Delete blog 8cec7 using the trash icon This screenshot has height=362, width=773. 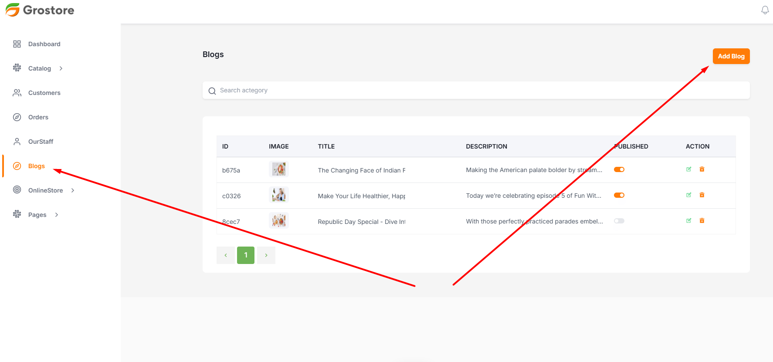(702, 221)
